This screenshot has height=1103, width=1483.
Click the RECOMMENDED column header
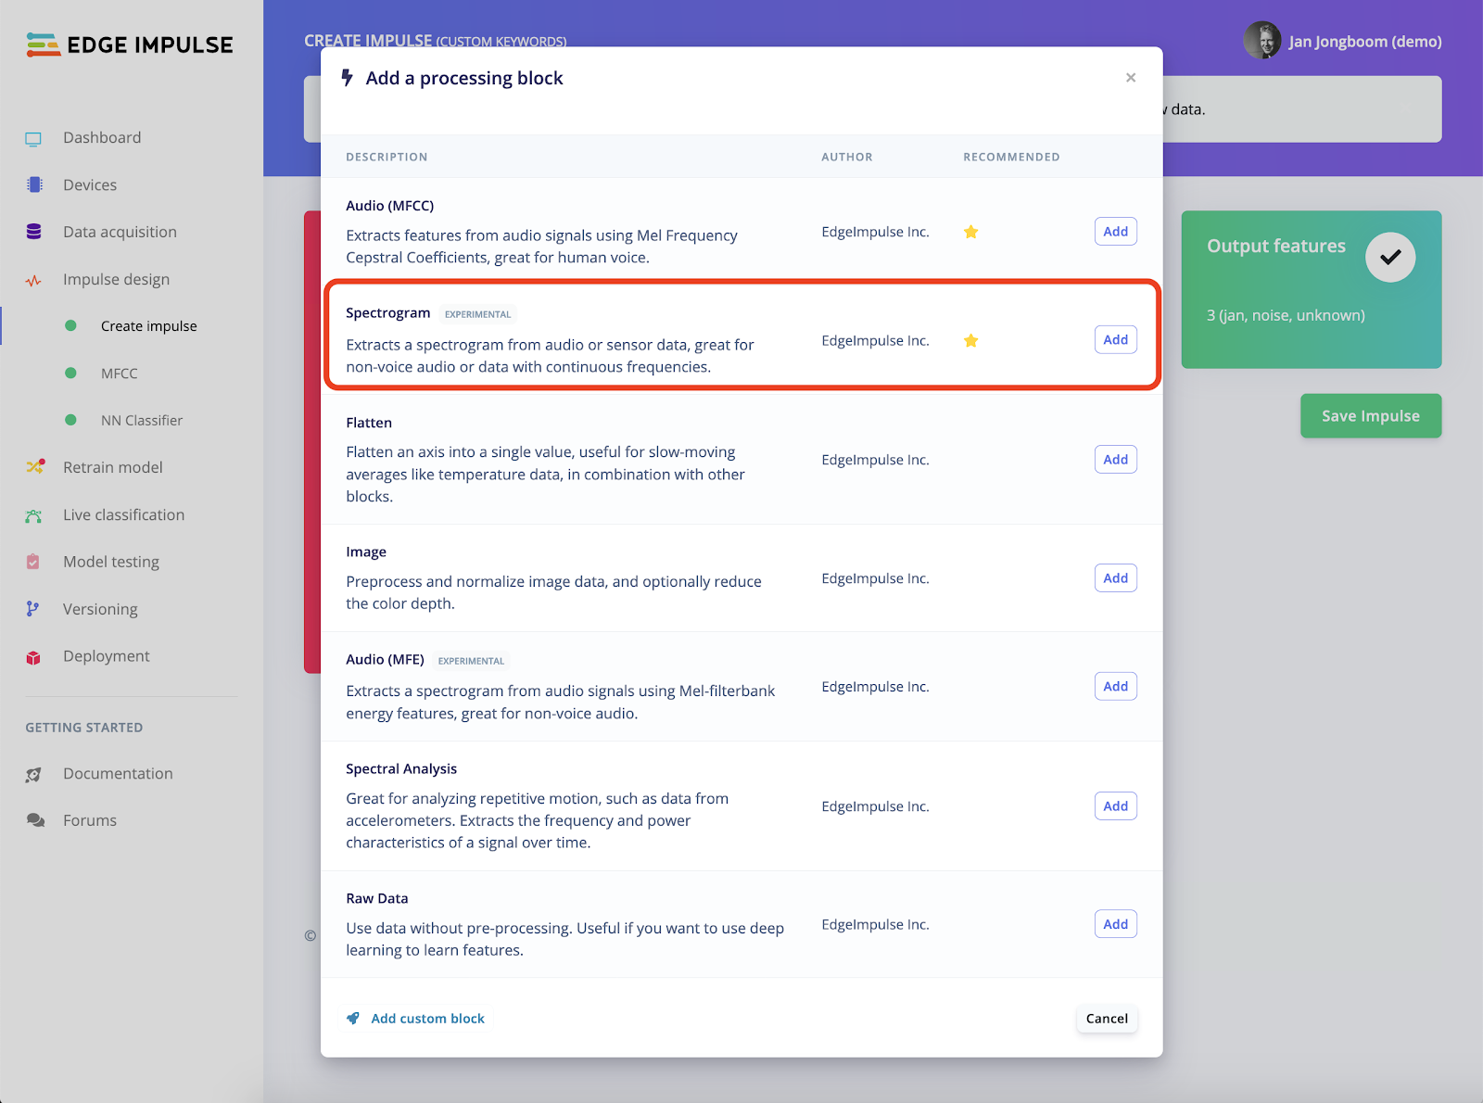[x=1011, y=157]
